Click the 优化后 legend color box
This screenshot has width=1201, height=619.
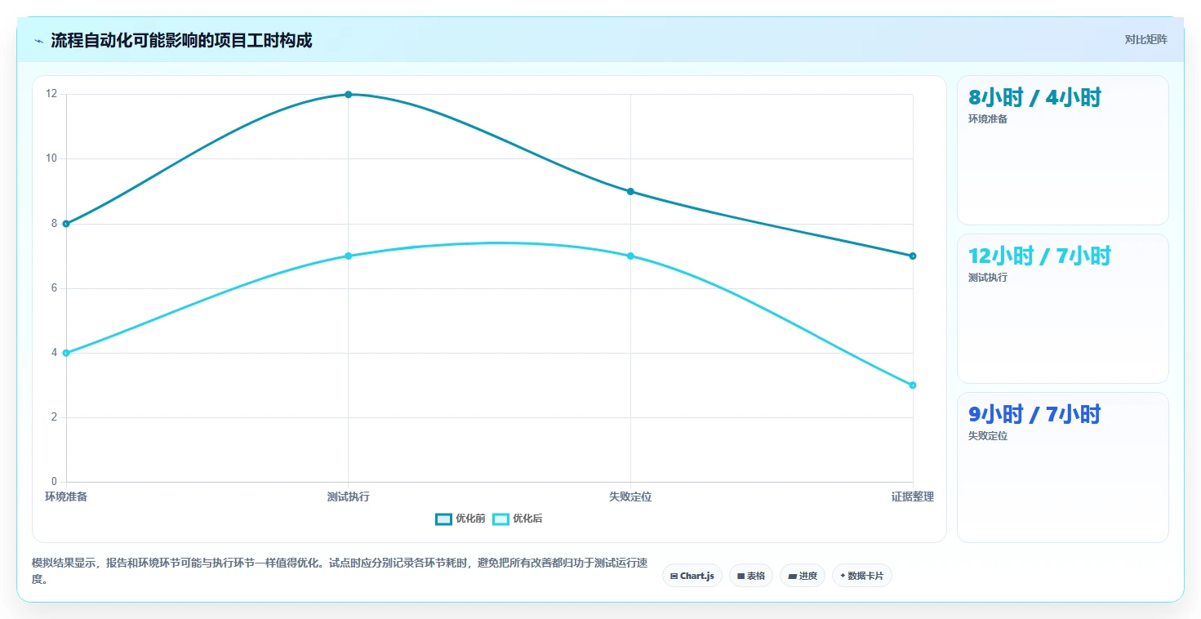pyautogui.click(x=500, y=519)
